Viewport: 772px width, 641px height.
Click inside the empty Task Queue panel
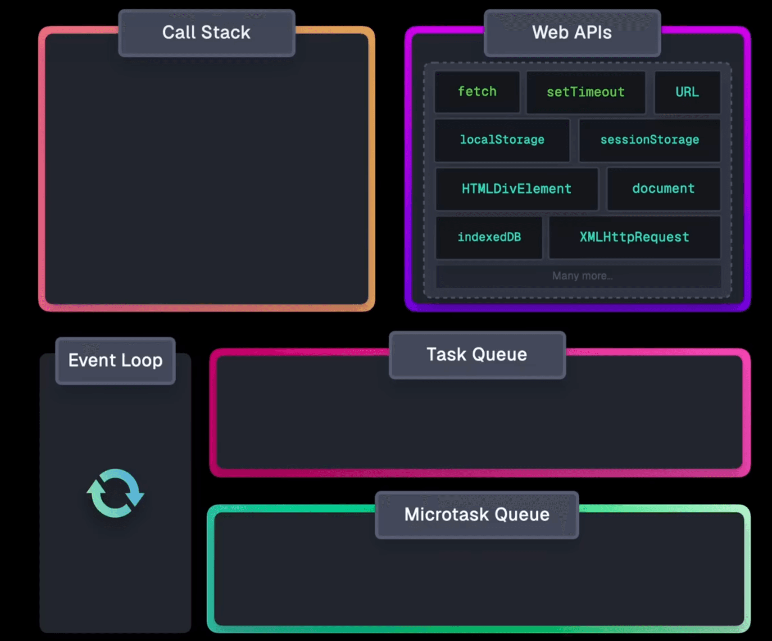point(480,423)
